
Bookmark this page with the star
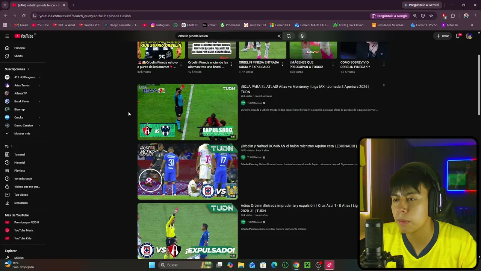click(431, 16)
